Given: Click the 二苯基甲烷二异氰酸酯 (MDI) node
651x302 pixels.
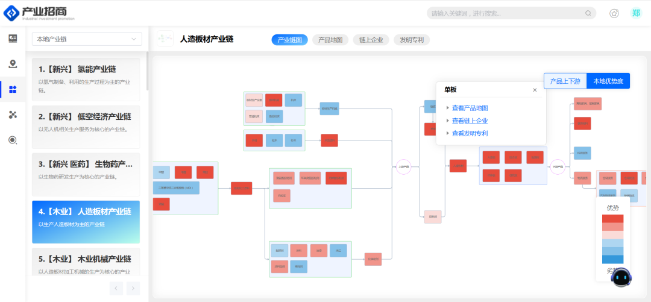Looking at the screenshot, I should (176, 187).
